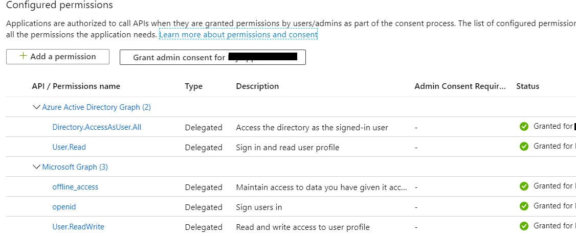Click green check icon for Directory.AccessAsUser.All status
This screenshot has width=576, height=236.
click(524, 127)
